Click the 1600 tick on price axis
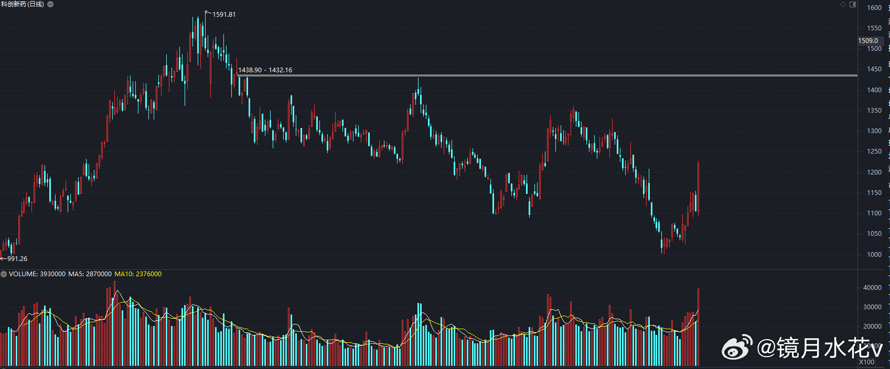This screenshot has width=890, height=369. [874, 8]
